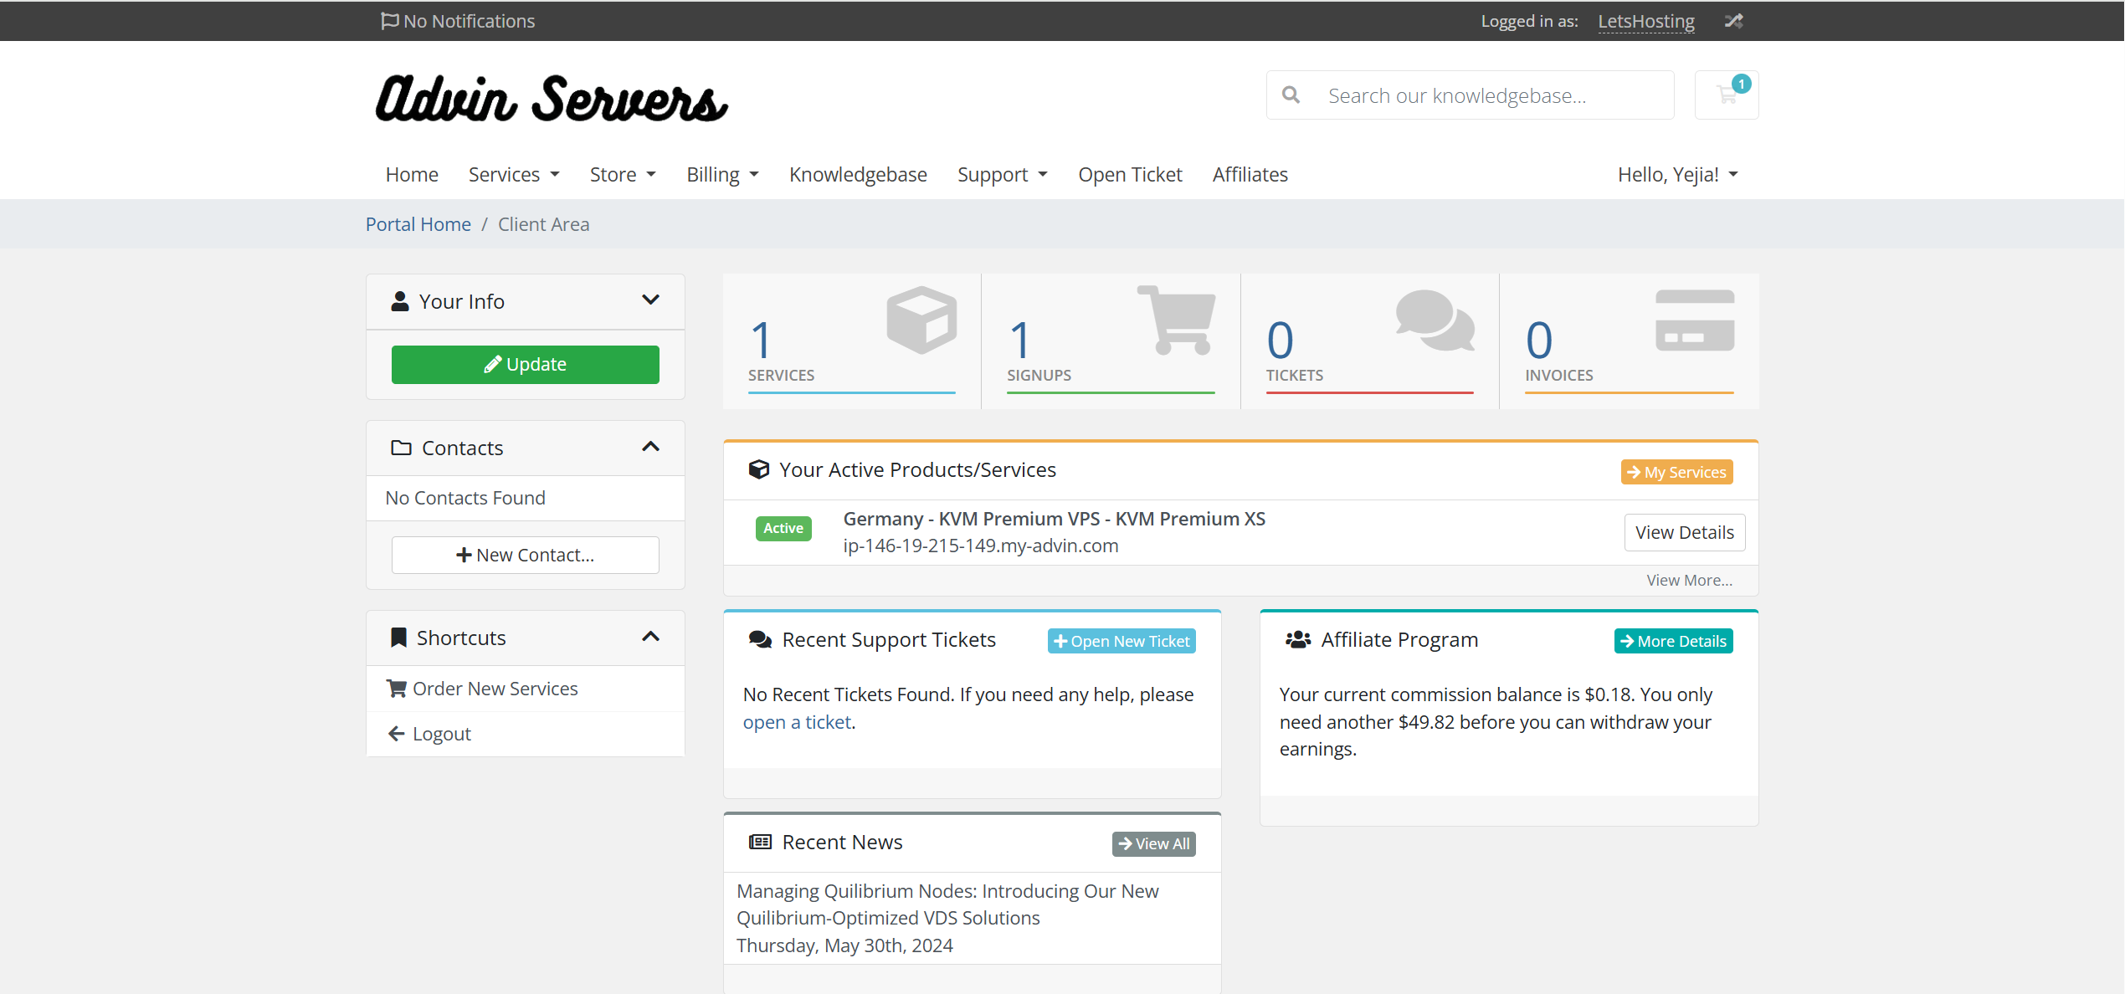Click the return-to-admin shuffle icon
The image size is (2125, 994).
[1733, 21]
